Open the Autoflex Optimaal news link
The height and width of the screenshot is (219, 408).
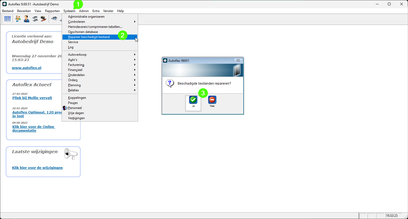click(37, 114)
